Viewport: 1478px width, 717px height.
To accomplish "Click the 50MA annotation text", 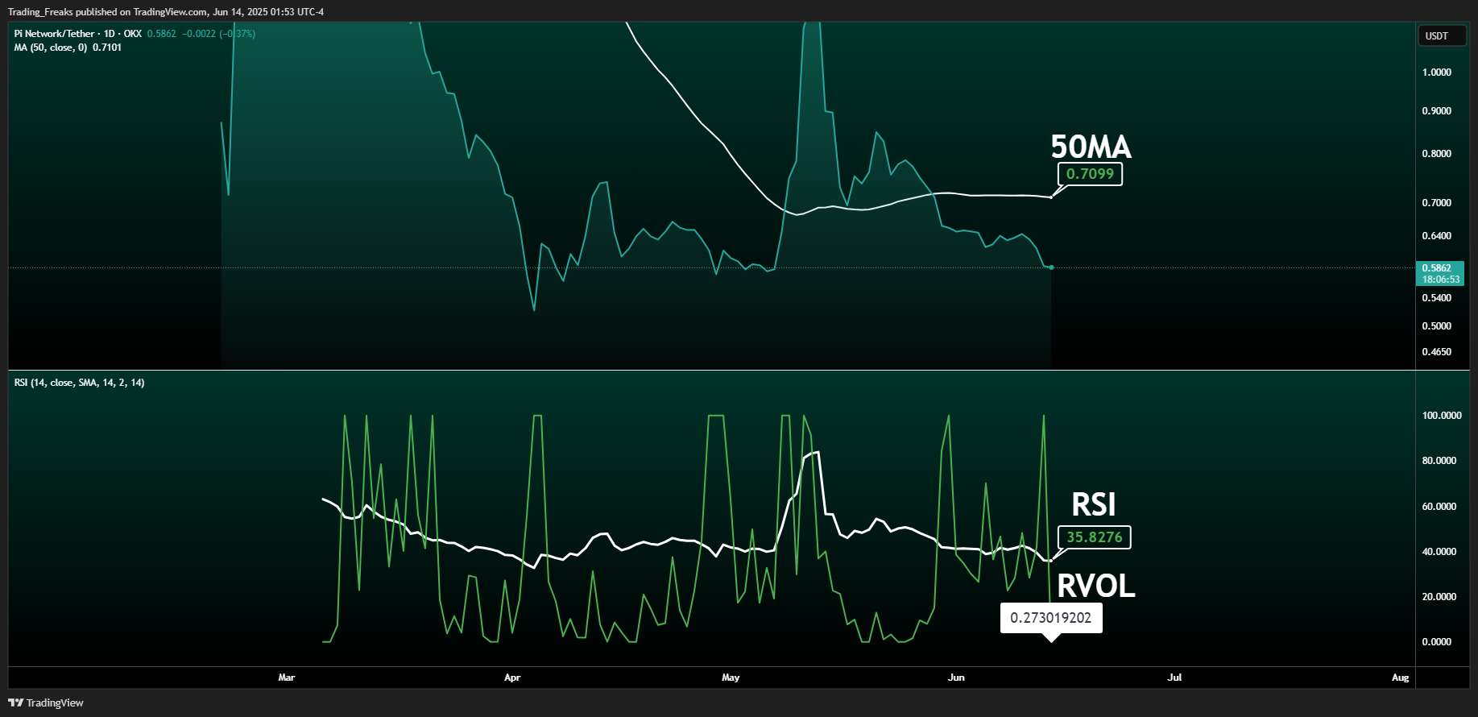I will [x=1091, y=147].
